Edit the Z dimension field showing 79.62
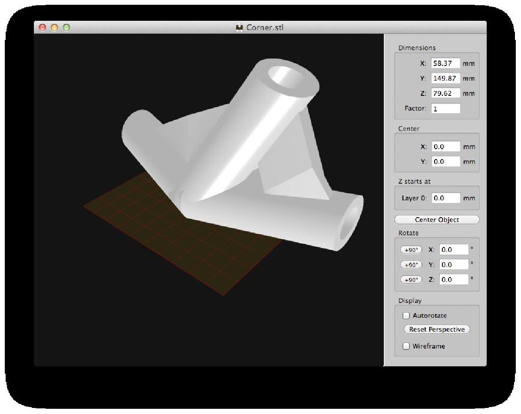Screen dimensions: 521x414 [x=445, y=93]
